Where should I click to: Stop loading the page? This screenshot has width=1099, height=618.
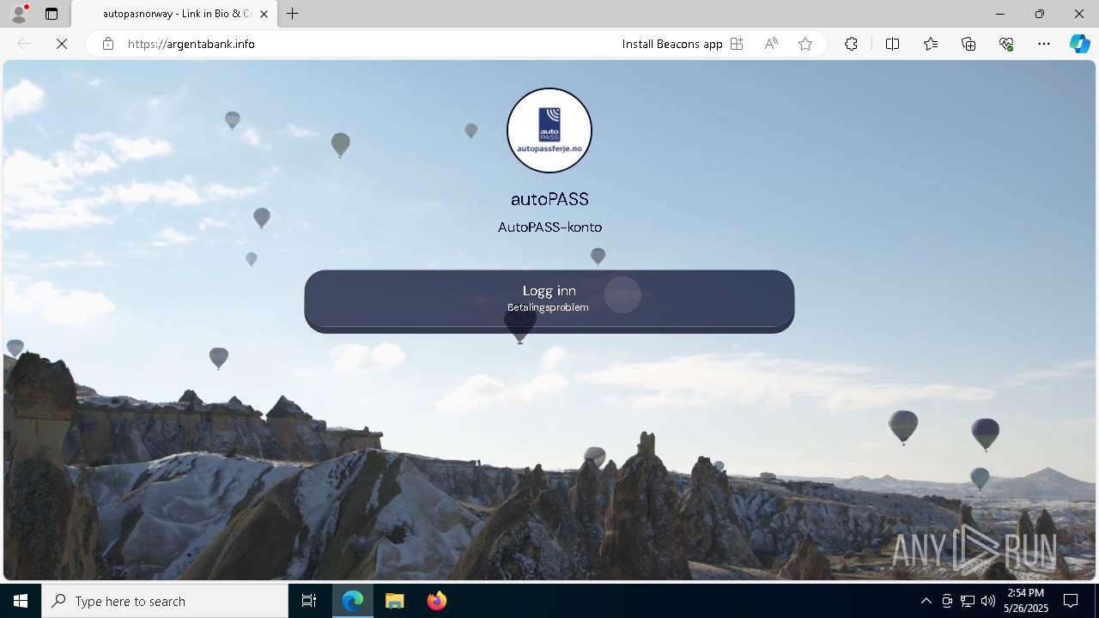[62, 44]
